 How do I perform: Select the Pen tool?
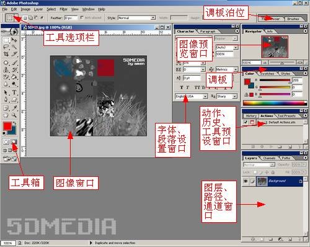click(x=6, y=100)
